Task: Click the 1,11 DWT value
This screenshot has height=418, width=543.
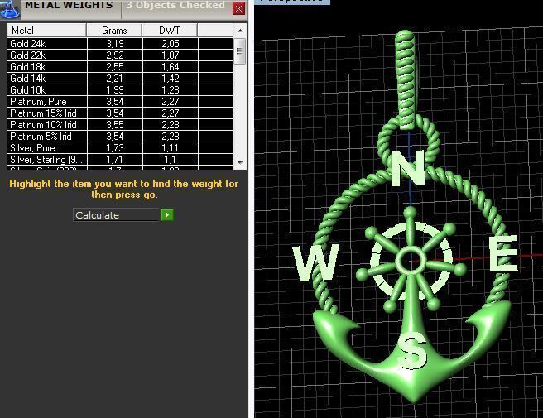Action: (170, 148)
